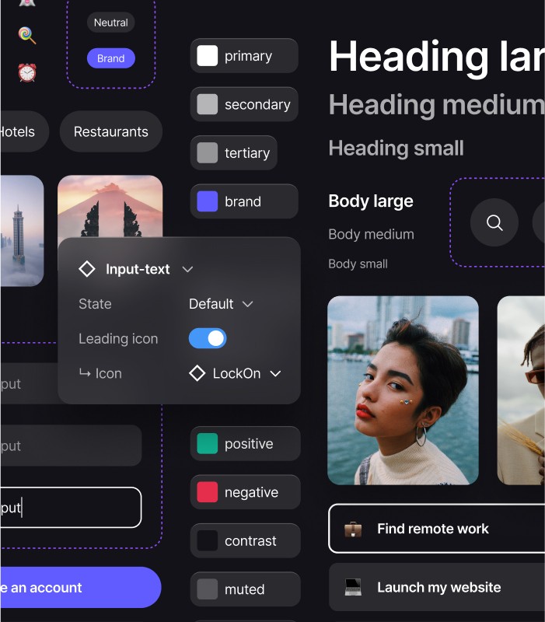Click the focused input field with cursor

coord(71,508)
